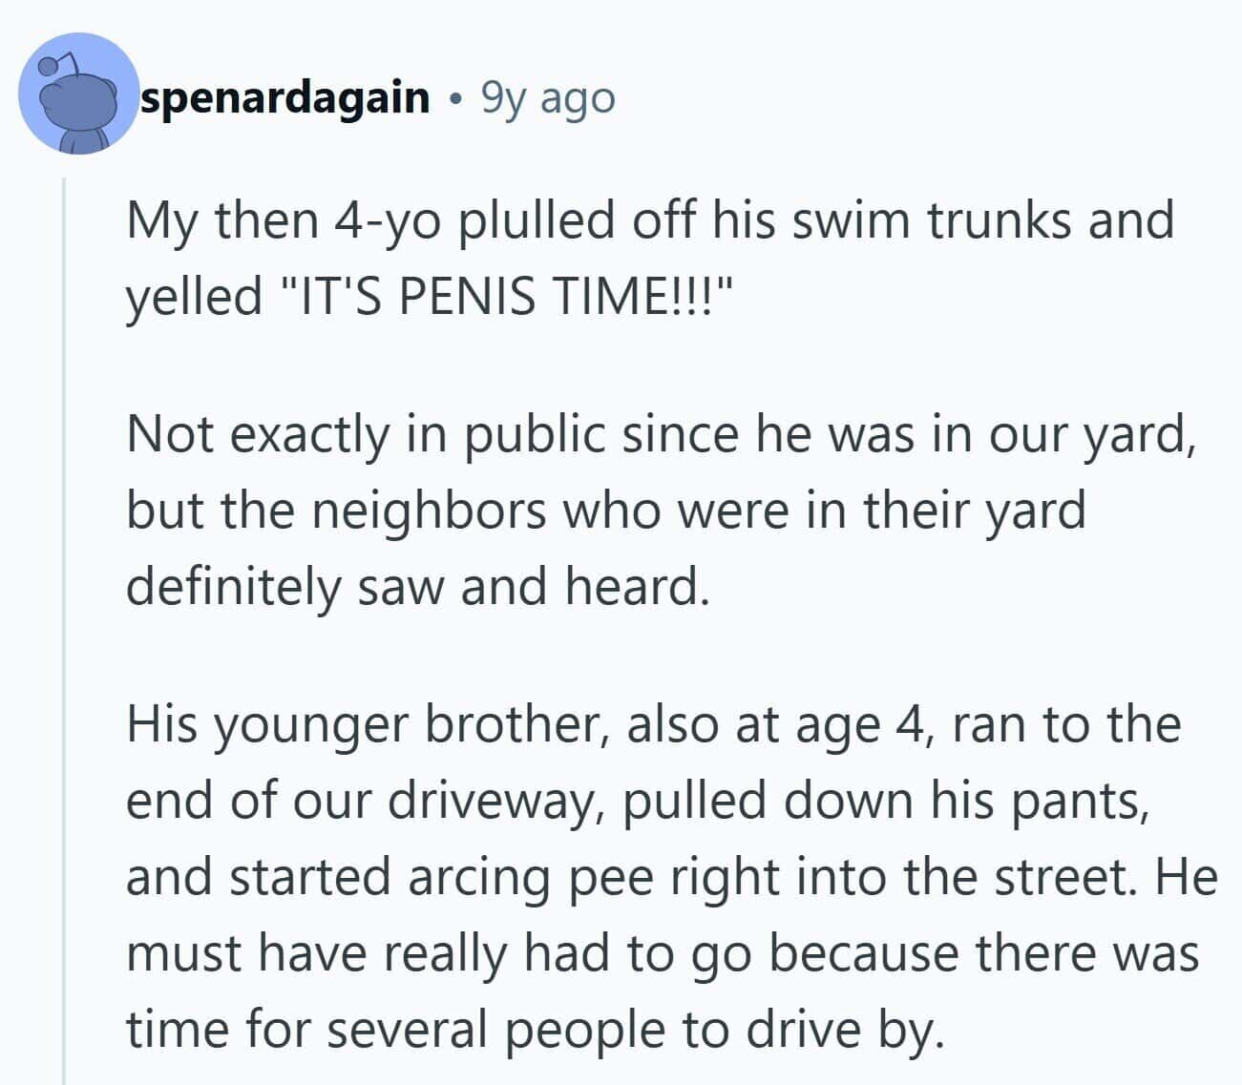Click the spenardagain user avatar
Screen dimensions: 1242x1085
pos(78,95)
